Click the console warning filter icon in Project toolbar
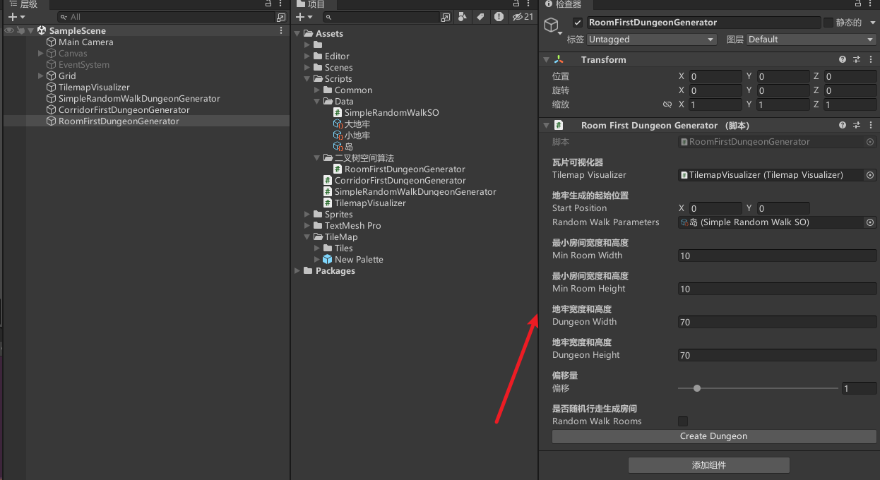This screenshot has width=880, height=480. (x=499, y=16)
